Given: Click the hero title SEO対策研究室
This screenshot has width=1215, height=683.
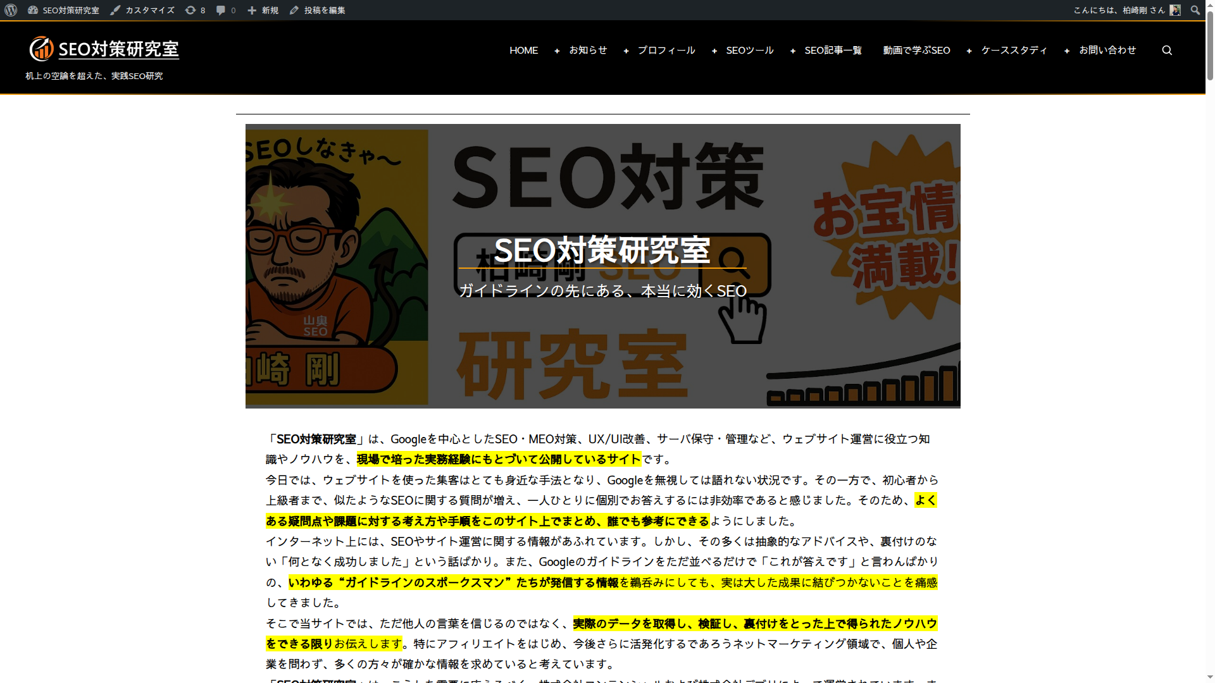Looking at the screenshot, I should coord(602,250).
